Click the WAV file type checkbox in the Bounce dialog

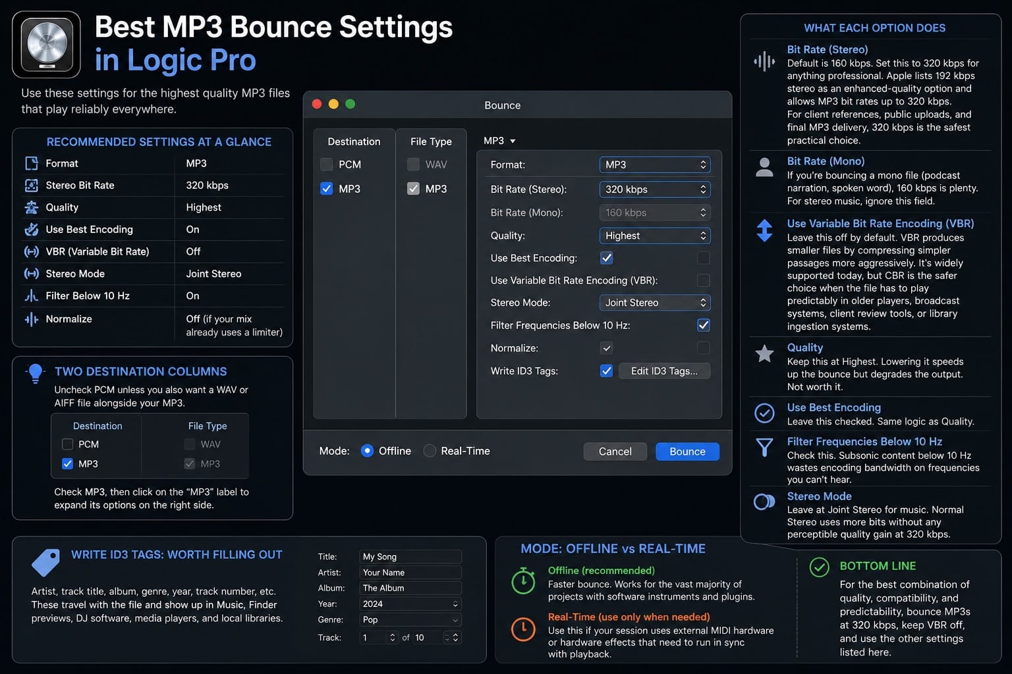pos(413,165)
